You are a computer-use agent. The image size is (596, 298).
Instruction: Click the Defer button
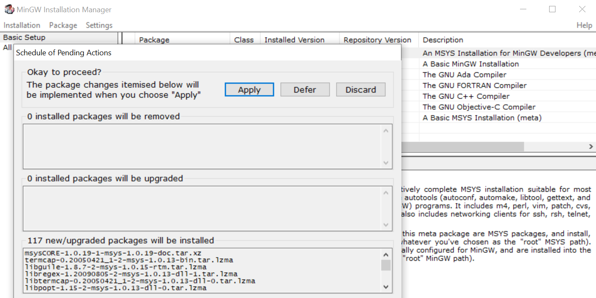click(x=305, y=89)
